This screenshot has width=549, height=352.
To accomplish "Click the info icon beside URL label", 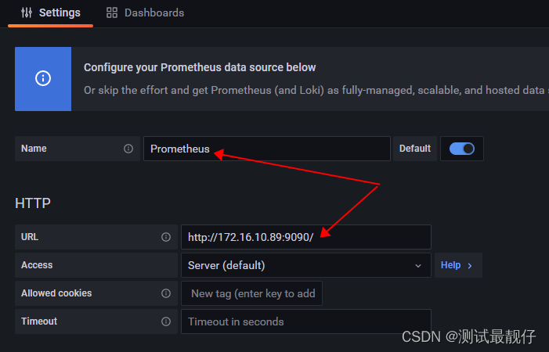I will click(x=166, y=237).
